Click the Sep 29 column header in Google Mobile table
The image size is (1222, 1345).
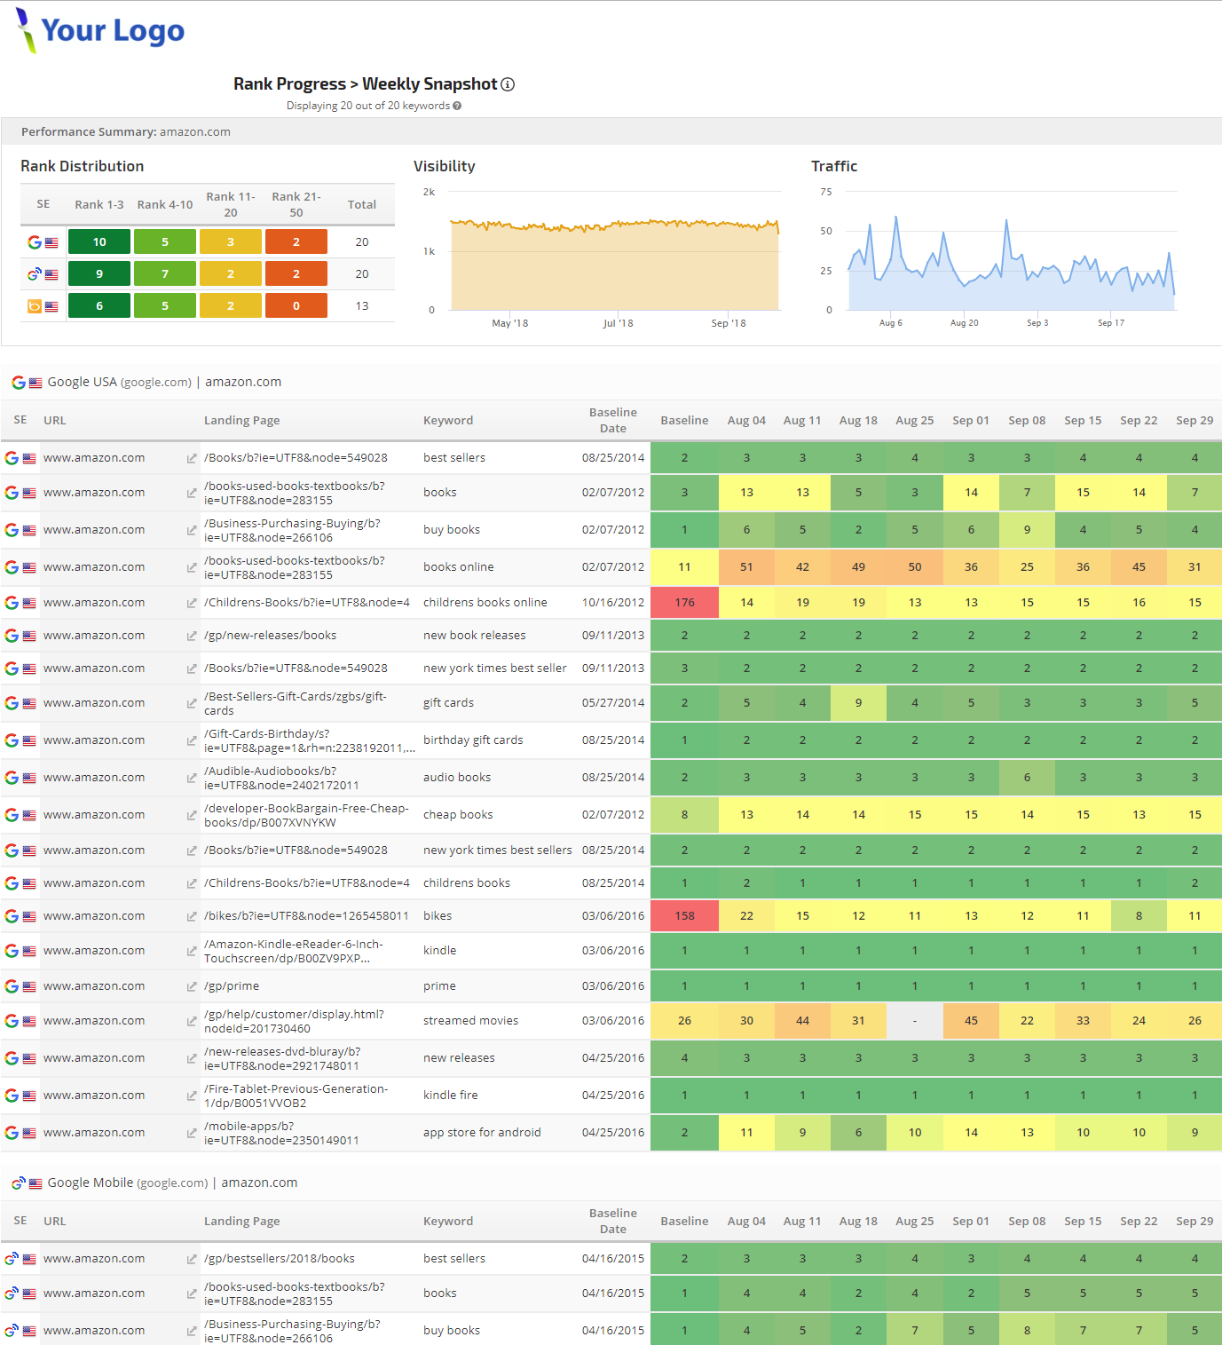pyautogui.click(x=1194, y=1222)
